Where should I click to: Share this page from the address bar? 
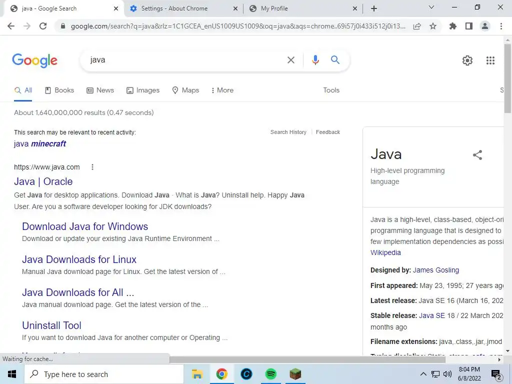point(417,26)
